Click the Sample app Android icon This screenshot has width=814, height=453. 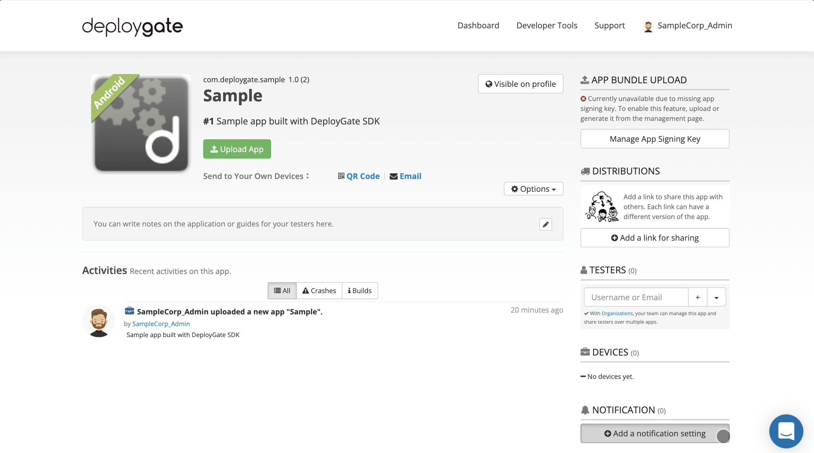[x=141, y=123]
